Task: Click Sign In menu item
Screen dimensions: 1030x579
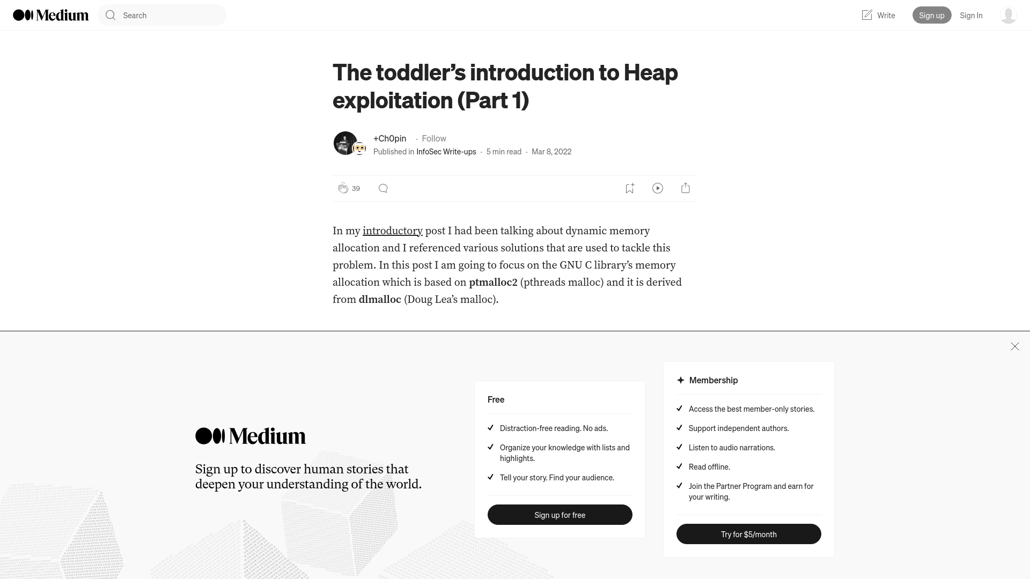Action: pos(972,15)
